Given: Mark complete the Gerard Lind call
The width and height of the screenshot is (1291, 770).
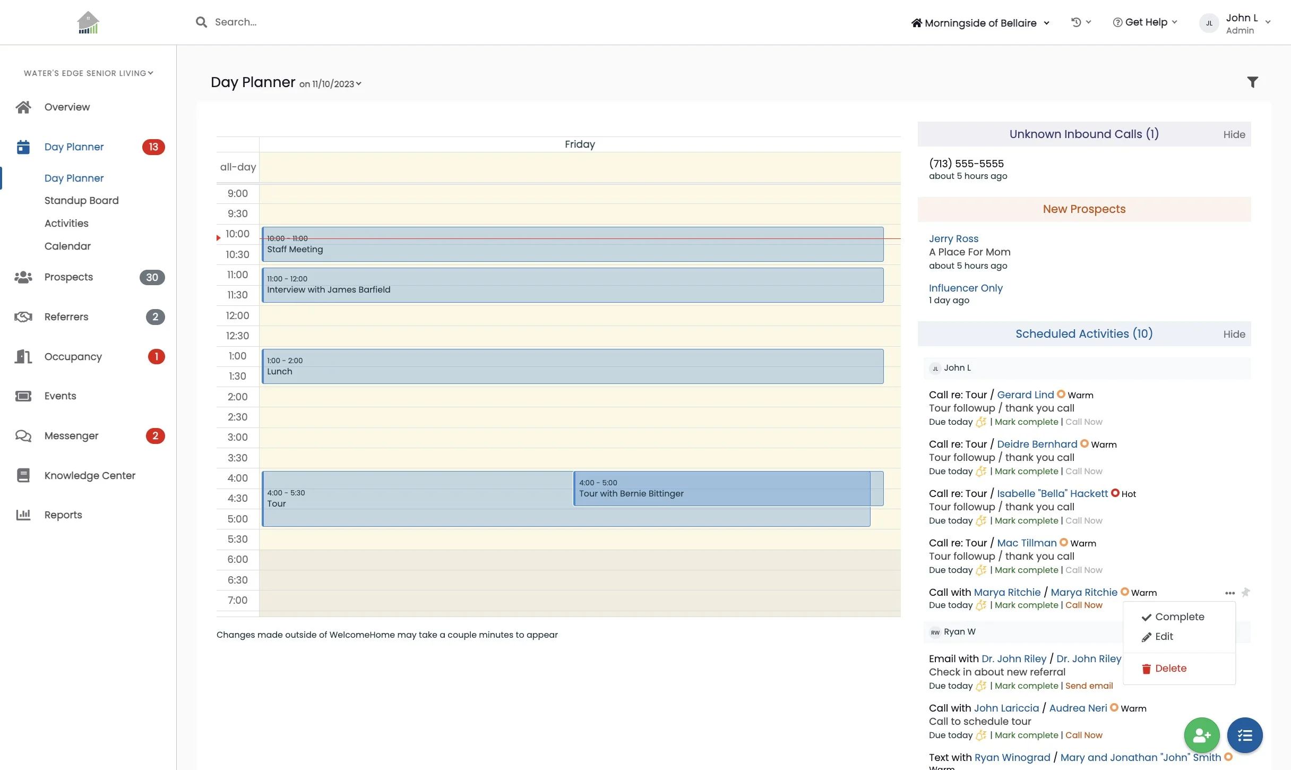Looking at the screenshot, I should pos(1026,422).
